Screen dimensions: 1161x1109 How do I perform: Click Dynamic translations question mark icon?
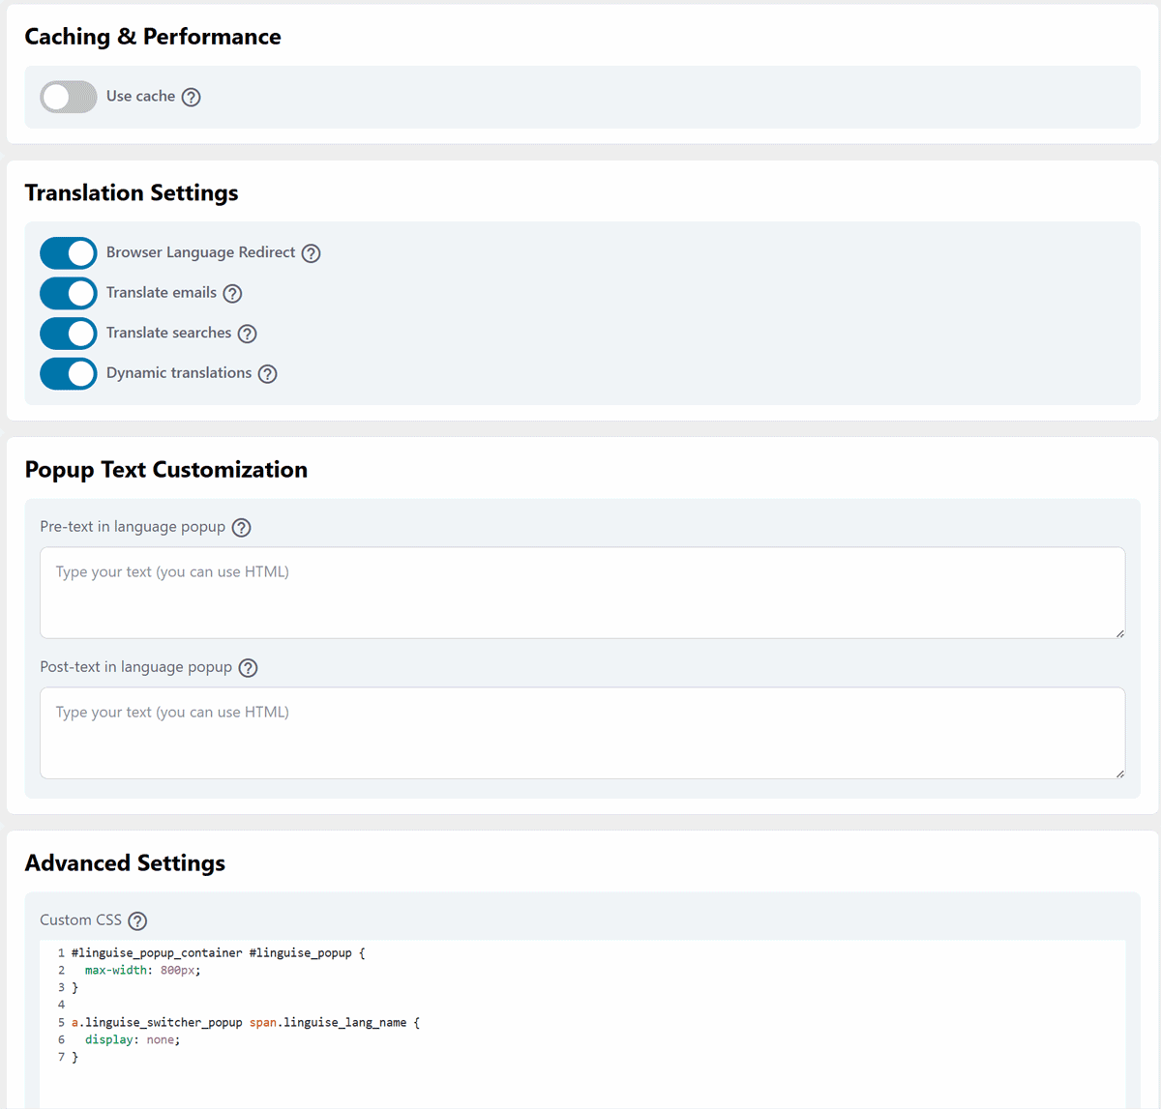(268, 373)
